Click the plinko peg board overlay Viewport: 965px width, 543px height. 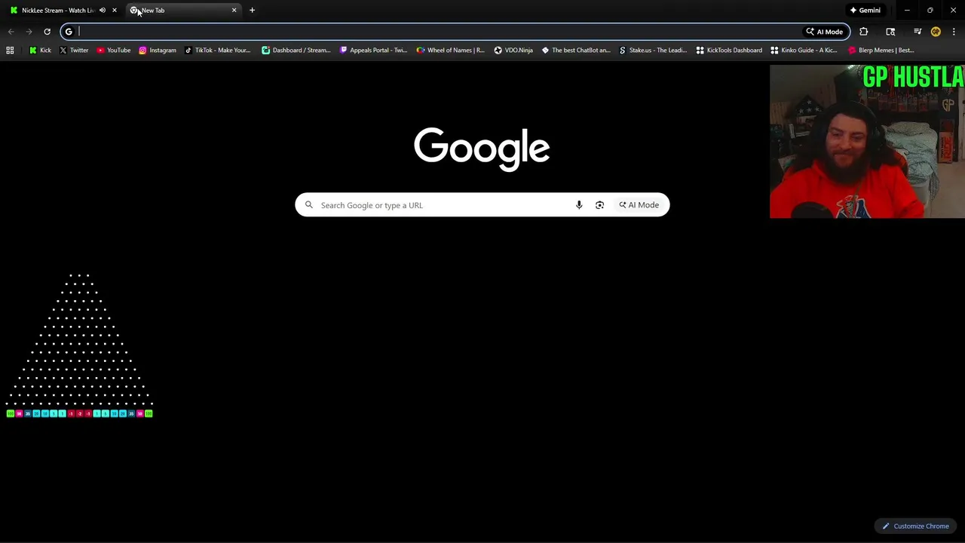[x=79, y=345]
